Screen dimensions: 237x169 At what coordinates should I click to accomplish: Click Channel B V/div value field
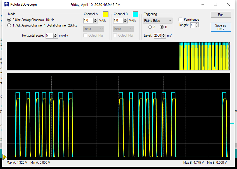[118, 20]
